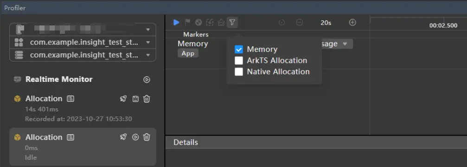This screenshot has width=467, height=167.
Task: Click the Idle status text
Action: point(31,157)
